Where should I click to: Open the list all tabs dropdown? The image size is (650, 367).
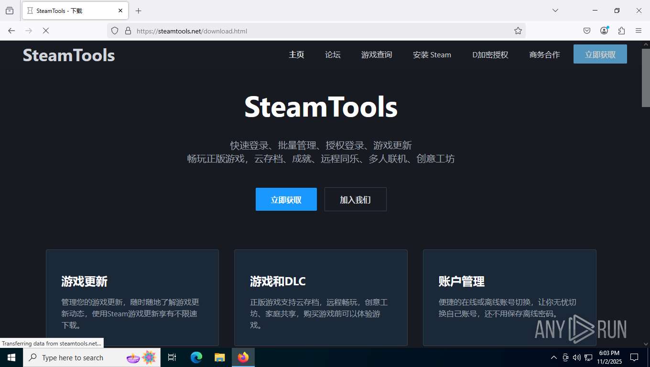(x=555, y=11)
